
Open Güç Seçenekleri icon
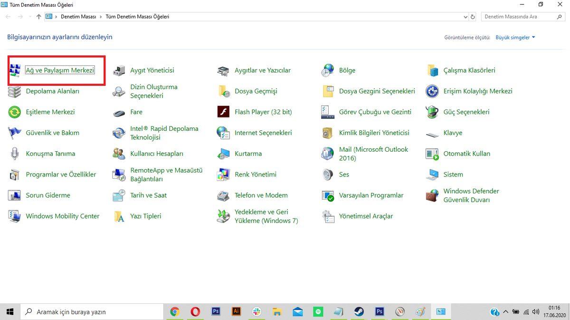click(432, 112)
